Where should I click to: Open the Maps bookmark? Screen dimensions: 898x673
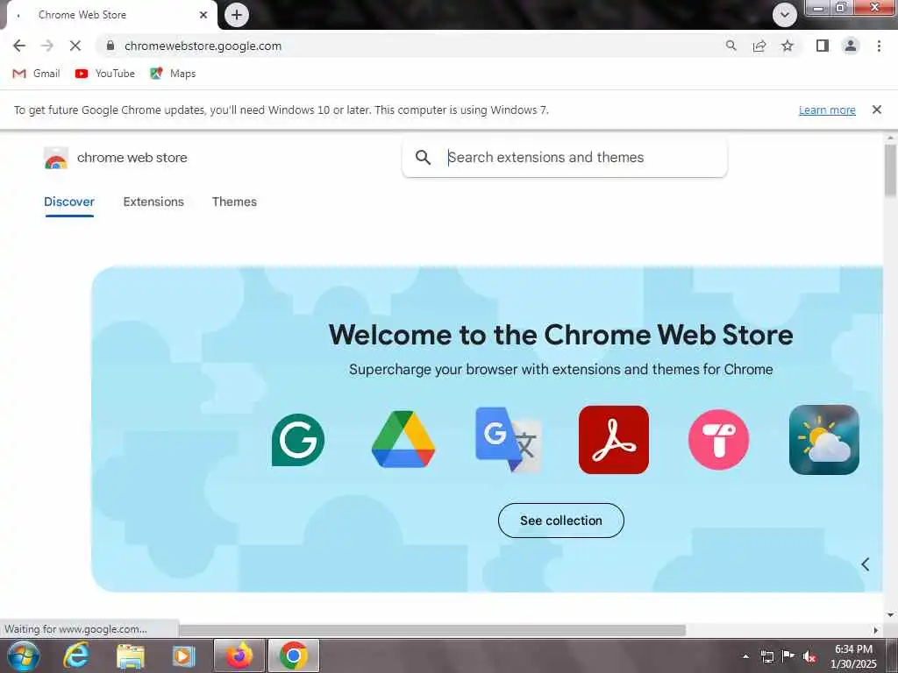173,74
